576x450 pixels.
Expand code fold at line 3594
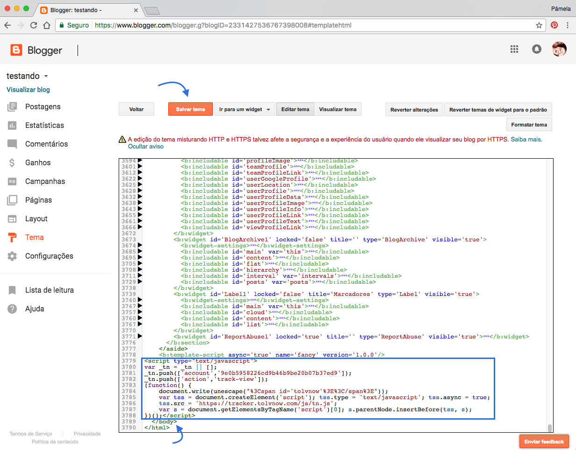(140, 161)
